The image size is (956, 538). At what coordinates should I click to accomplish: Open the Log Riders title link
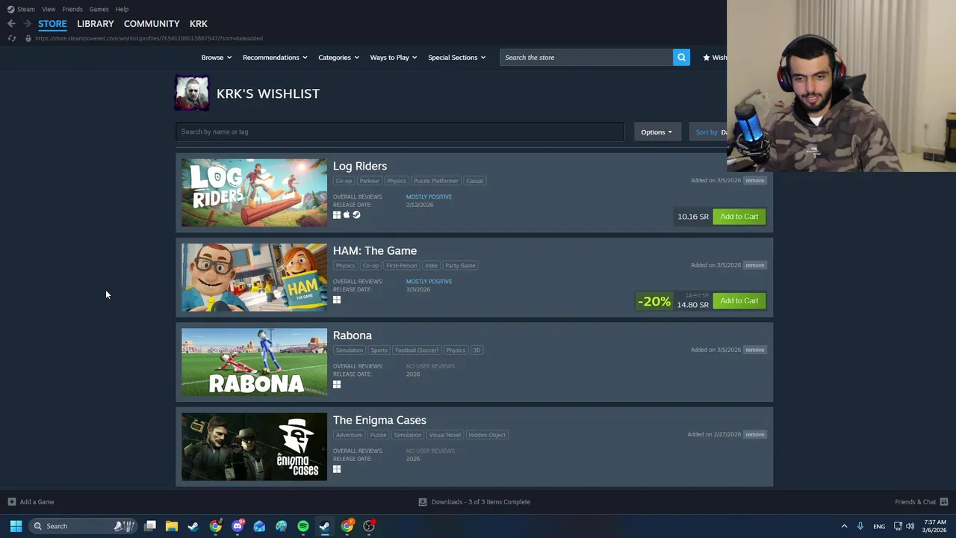pyautogui.click(x=360, y=166)
